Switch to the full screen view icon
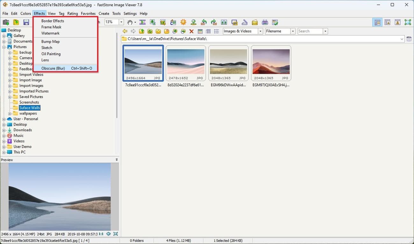Viewport: 414px width, 244px height. pos(408,22)
